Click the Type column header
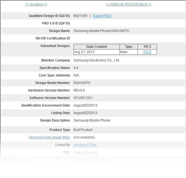Screen dimensions: 186x178 128,47
